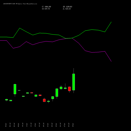Click the red candlestick above 28 Jul
131x131 pixels.
[x=69, y=89]
